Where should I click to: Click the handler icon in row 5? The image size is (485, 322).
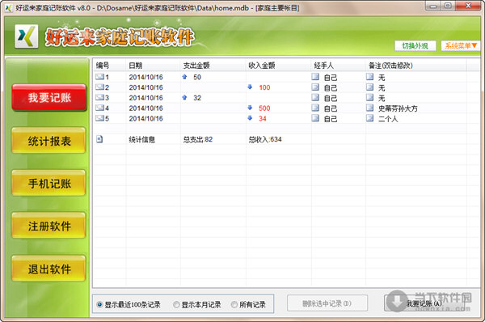(x=315, y=118)
